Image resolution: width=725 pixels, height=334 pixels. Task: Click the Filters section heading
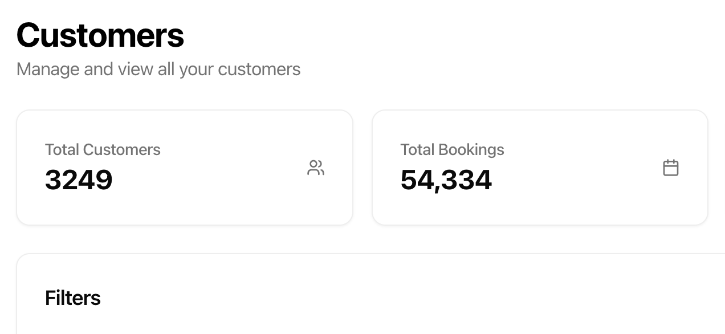pyautogui.click(x=73, y=298)
